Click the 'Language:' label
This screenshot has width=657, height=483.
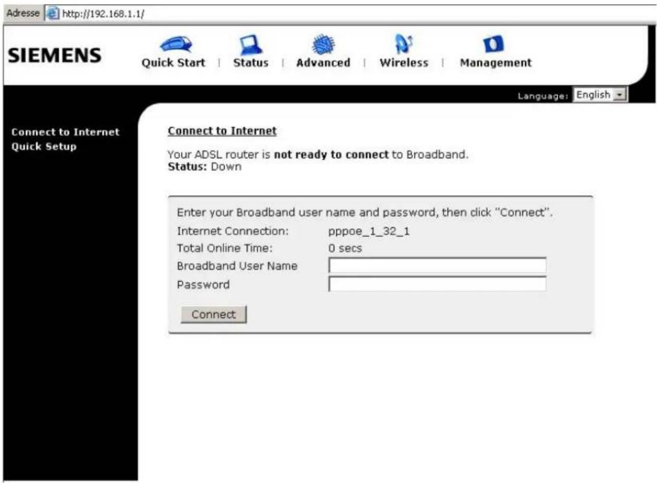coord(543,96)
